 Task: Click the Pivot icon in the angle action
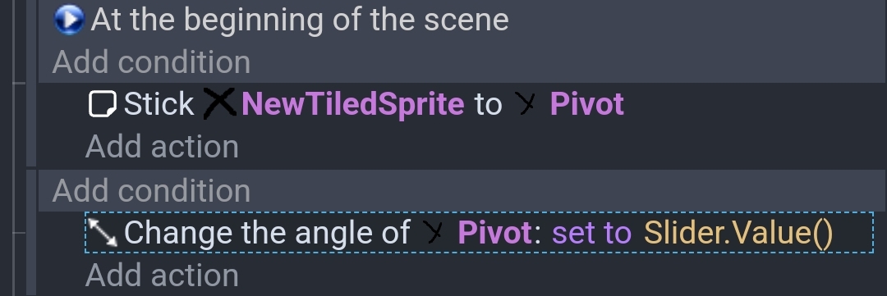434,233
